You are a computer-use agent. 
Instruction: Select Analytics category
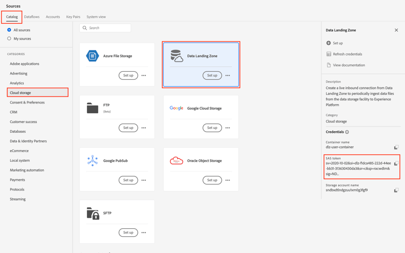tap(17, 83)
